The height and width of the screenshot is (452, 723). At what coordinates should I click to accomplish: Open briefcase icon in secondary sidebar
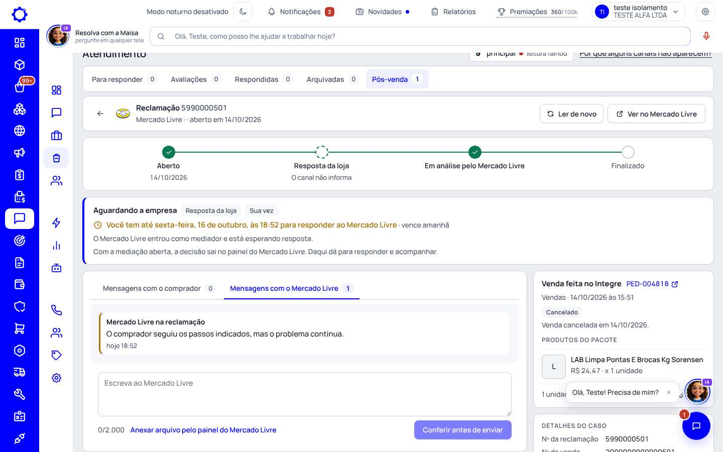tap(56, 136)
